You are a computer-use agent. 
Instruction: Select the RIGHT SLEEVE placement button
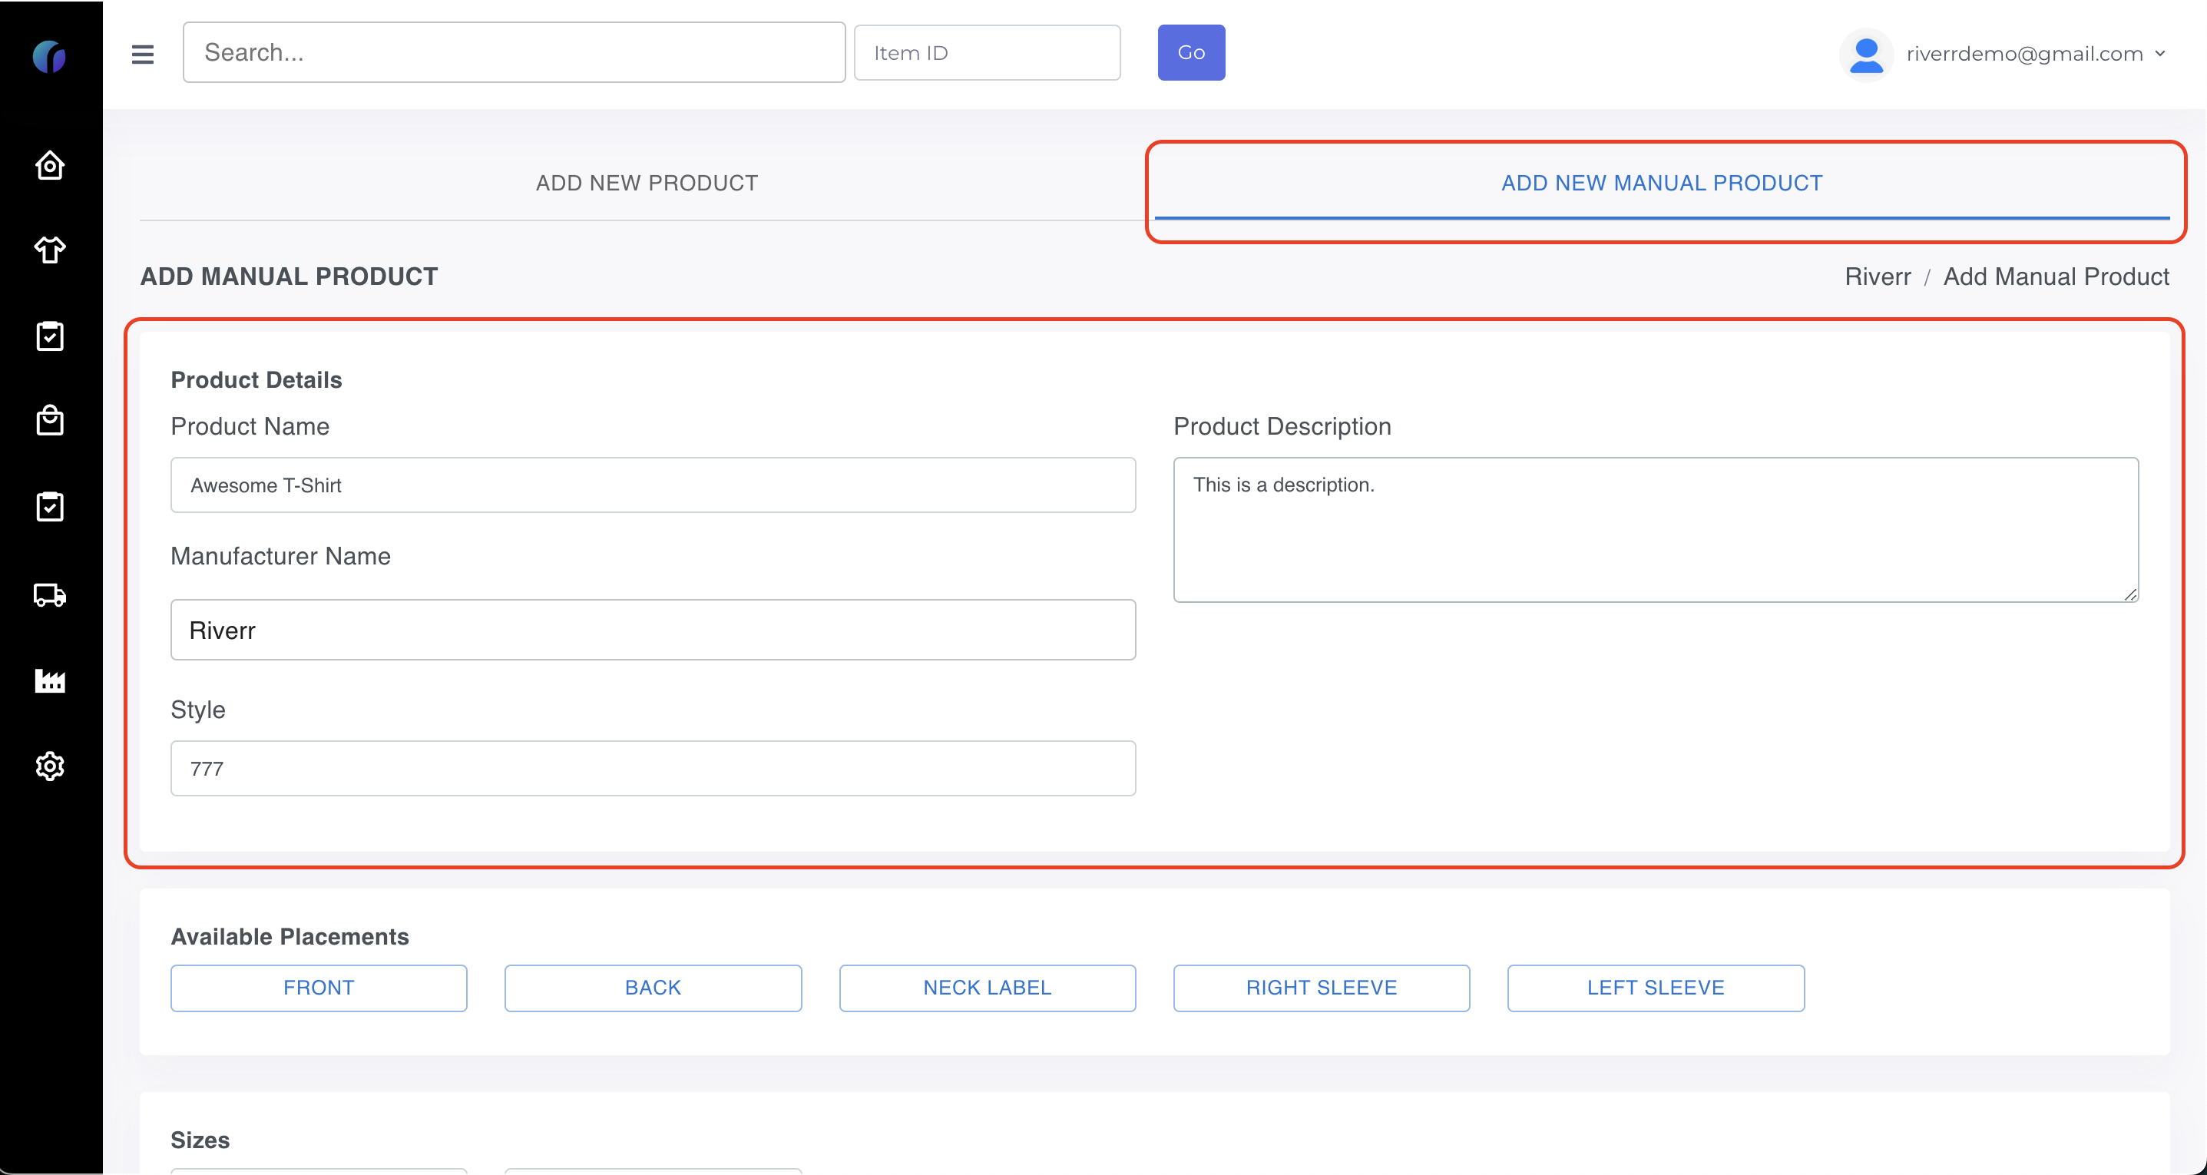tap(1321, 988)
